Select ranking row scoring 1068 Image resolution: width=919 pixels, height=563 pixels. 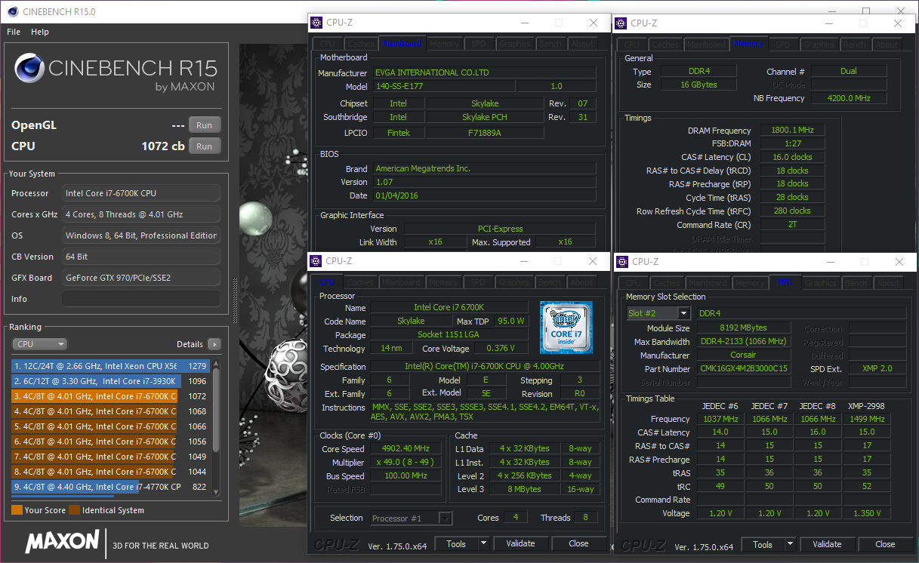[110, 411]
